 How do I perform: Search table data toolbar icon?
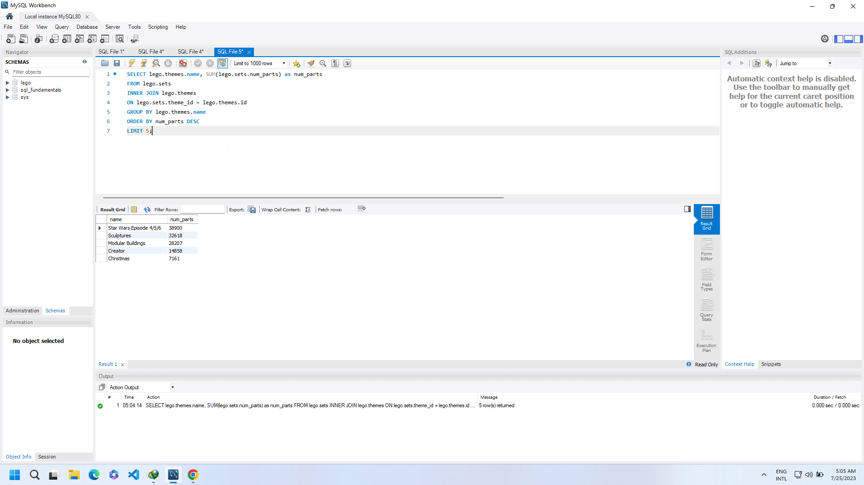click(120, 39)
